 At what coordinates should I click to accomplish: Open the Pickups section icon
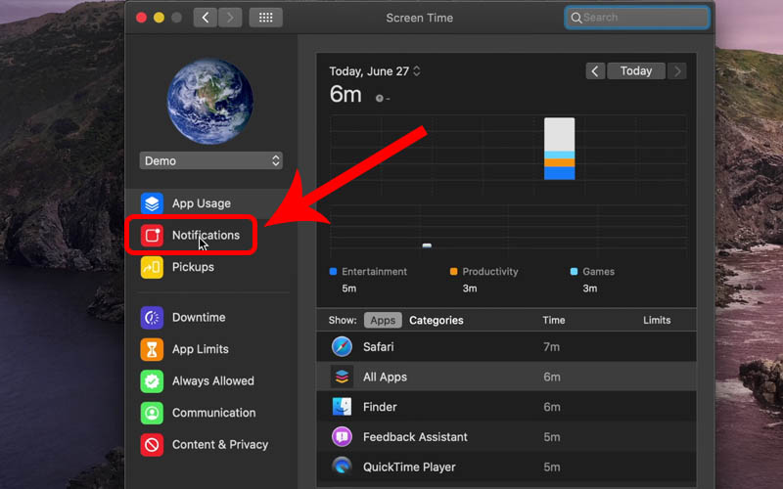pyautogui.click(x=152, y=267)
